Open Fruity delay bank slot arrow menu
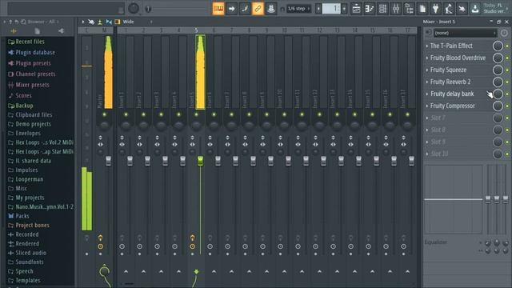The image size is (512, 288). click(x=427, y=94)
